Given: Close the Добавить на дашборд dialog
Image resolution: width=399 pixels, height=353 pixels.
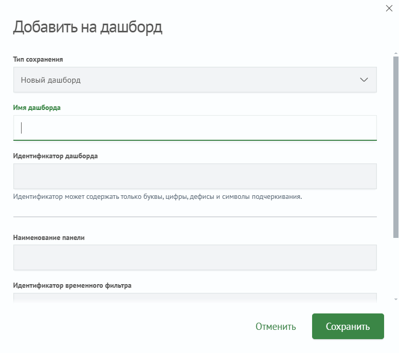Looking at the screenshot, I should pos(389,8).
